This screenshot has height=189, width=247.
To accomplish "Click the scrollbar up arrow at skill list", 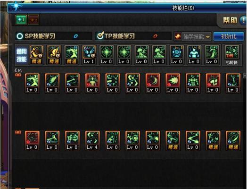I will [x=245, y=75].
